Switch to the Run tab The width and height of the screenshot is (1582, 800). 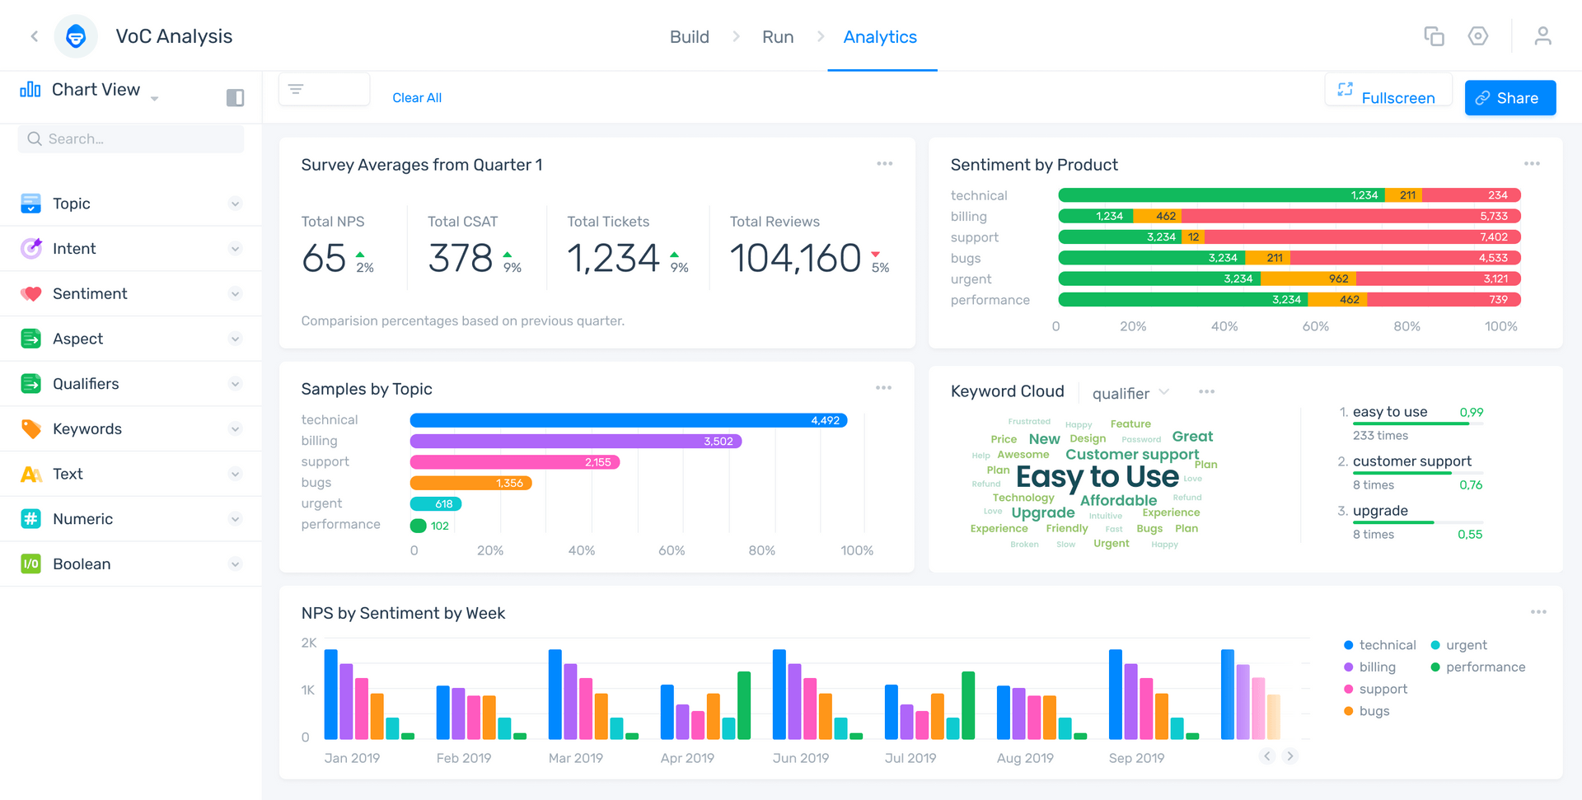click(778, 37)
